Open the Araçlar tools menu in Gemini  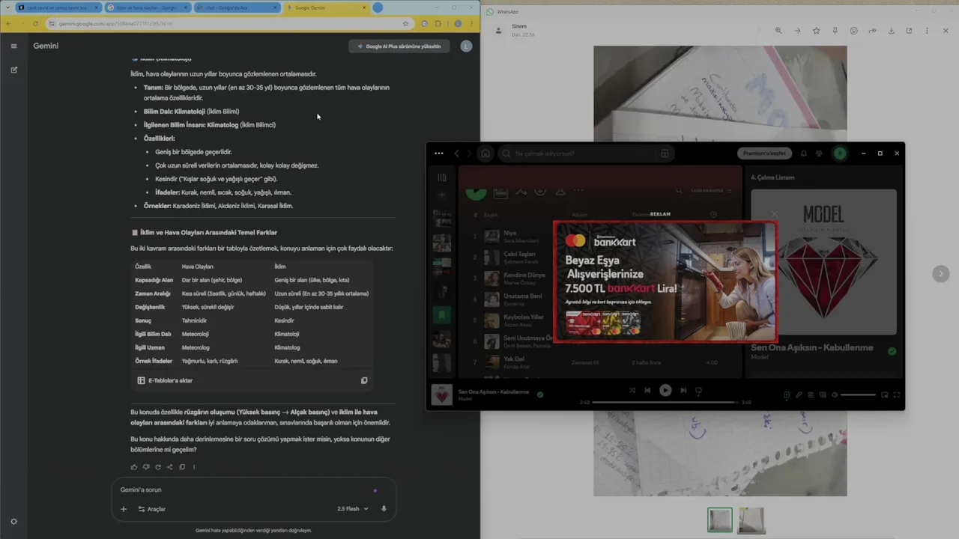pyautogui.click(x=152, y=509)
